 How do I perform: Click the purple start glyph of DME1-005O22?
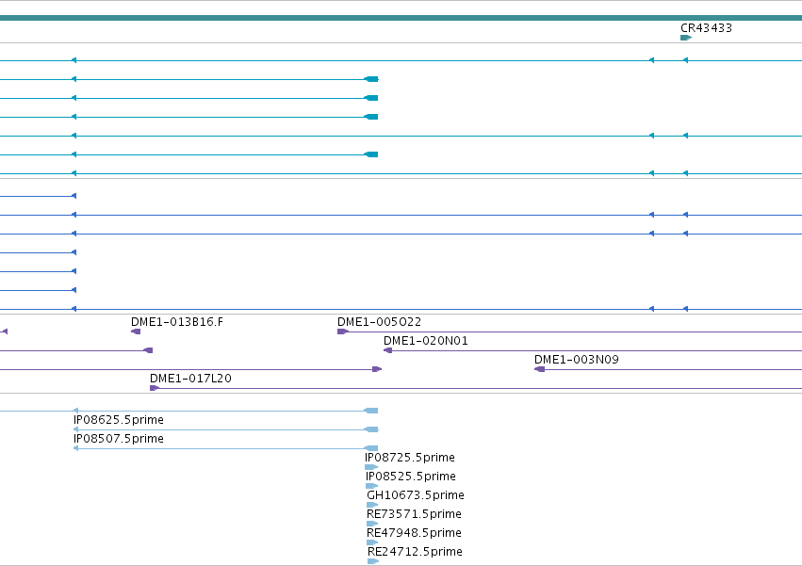343,332
